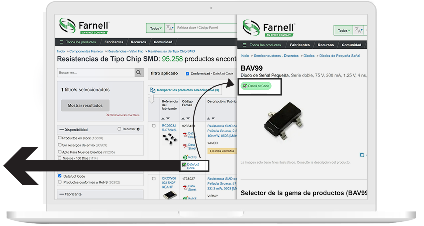The image size is (424, 226).
Task: Open 'Fabricantes' menu on the BAV99 page
Action: pyautogui.click(x=300, y=45)
